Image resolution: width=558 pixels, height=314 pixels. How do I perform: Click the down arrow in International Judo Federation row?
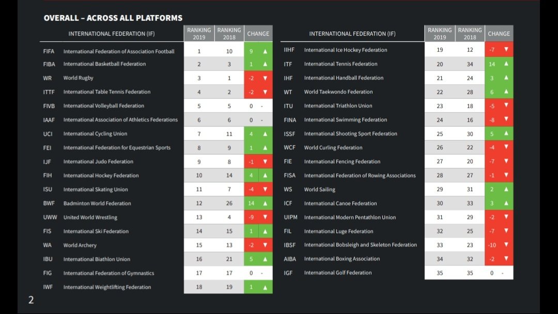(265, 162)
